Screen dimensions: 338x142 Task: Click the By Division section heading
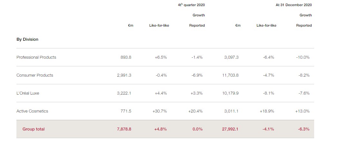pos(27,39)
